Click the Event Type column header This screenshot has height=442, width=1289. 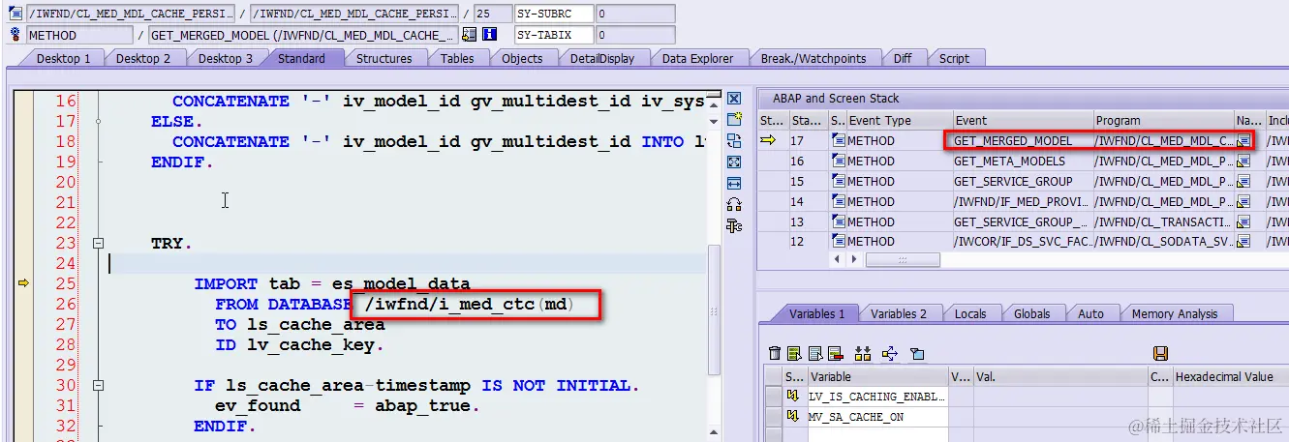898,121
